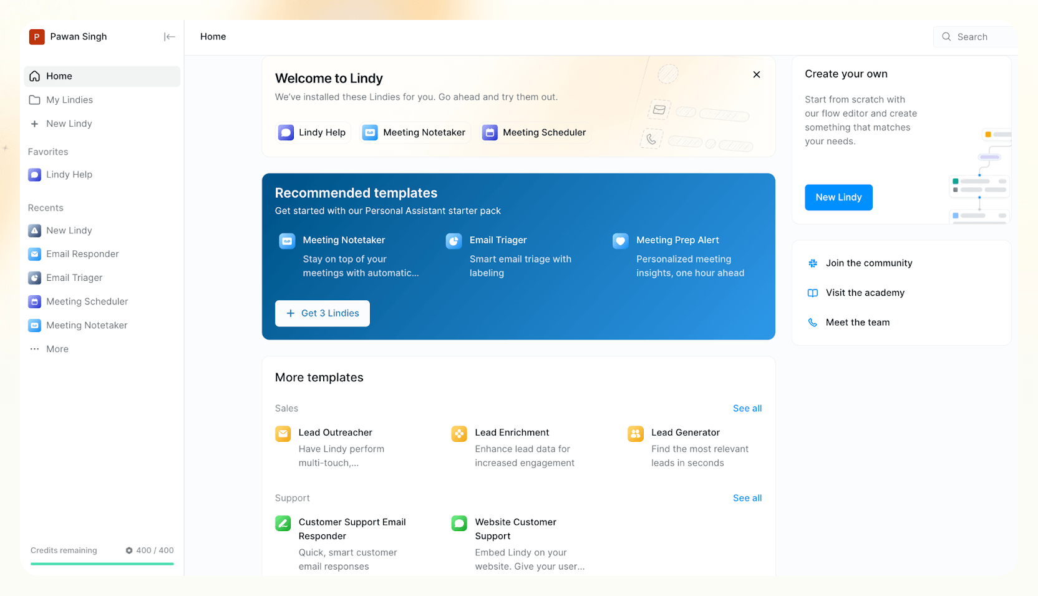Click the Email Responder icon in Recents
The image size is (1038, 596).
pos(35,254)
